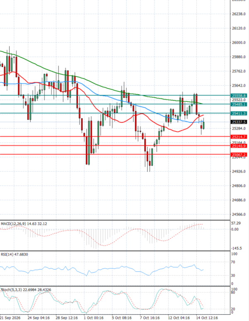The width and height of the screenshot is (249, 321).
Task: Select the 25214.7 red support label
Action: click(239, 137)
